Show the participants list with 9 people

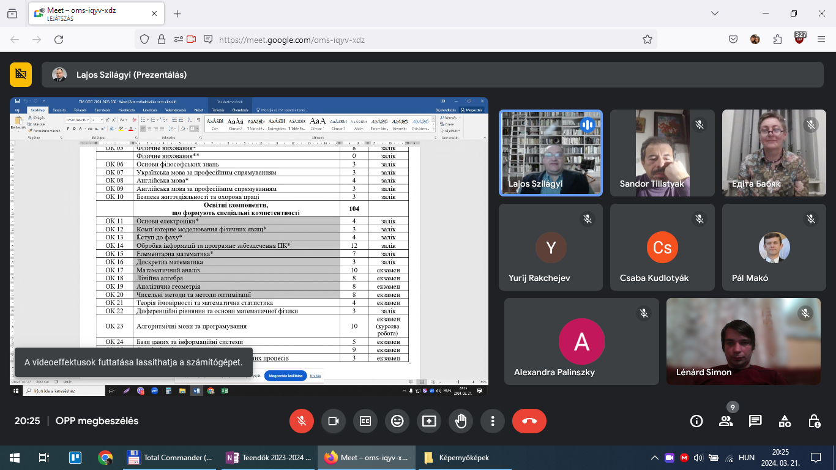[726, 421]
